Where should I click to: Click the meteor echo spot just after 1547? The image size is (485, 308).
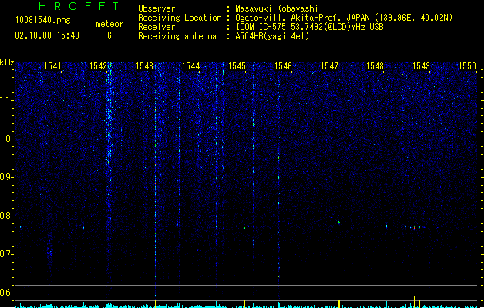coord(339,222)
